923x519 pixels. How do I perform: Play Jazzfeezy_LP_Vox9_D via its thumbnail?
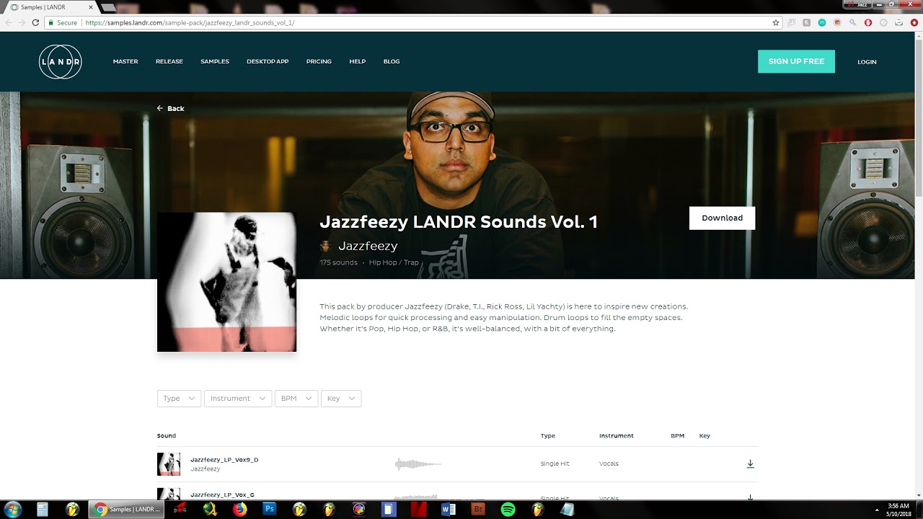coord(169,464)
